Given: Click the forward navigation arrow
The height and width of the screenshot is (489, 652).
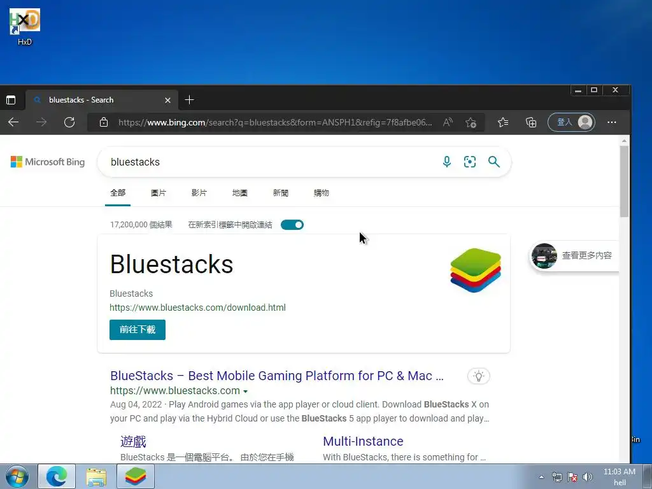Looking at the screenshot, I should 41,122.
